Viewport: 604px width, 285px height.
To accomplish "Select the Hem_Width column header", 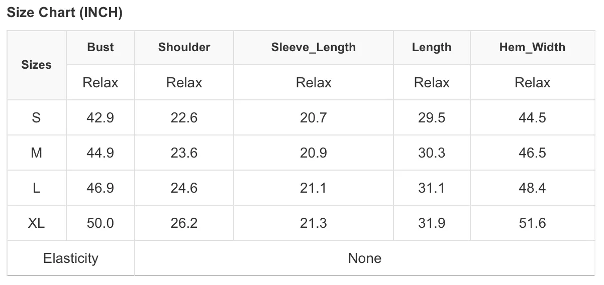I will 532,48.
